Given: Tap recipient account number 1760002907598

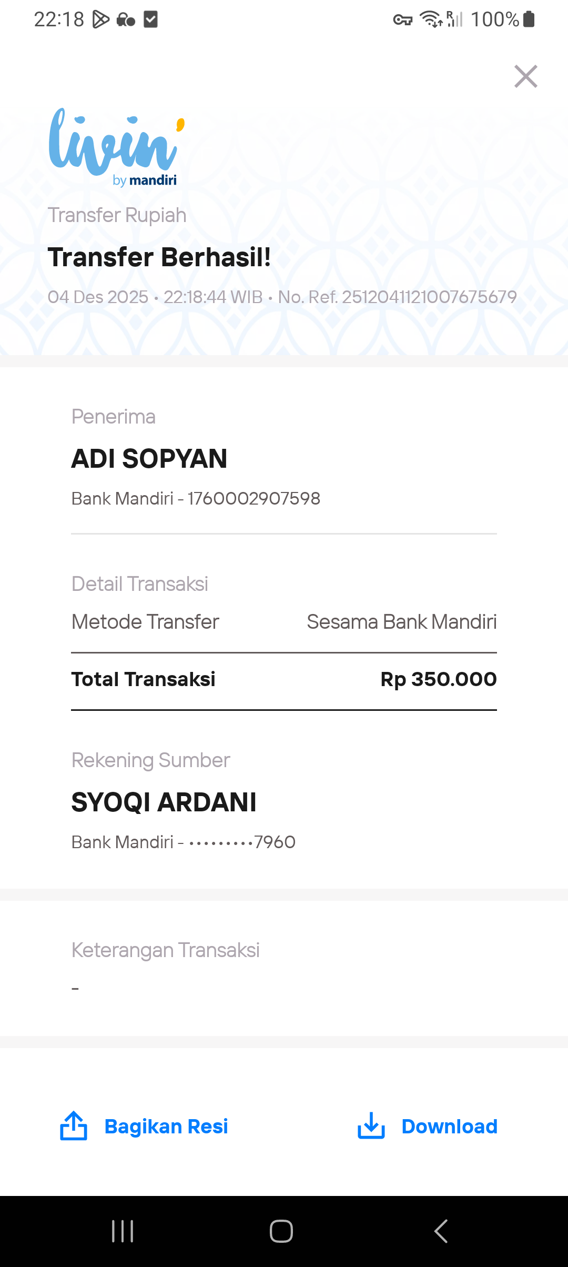Looking at the screenshot, I should (x=254, y=499).
